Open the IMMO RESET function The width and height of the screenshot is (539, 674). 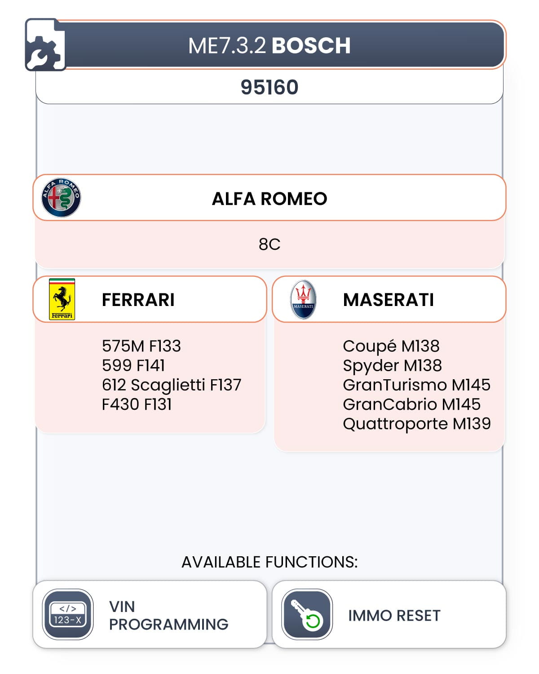(x=389, y=614)
